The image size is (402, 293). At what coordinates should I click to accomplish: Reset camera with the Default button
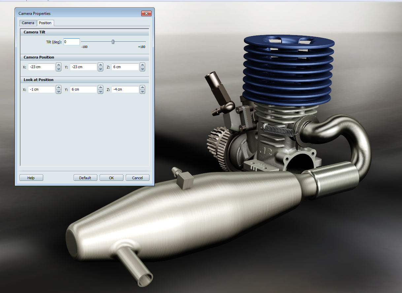pos(85,178)
